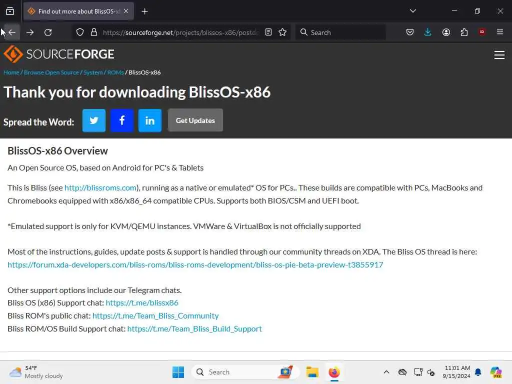Image resolution: width=512 pixels, height=384 pixels.
Task: Click the Firefox back arrow button
Action: point(12,32)
